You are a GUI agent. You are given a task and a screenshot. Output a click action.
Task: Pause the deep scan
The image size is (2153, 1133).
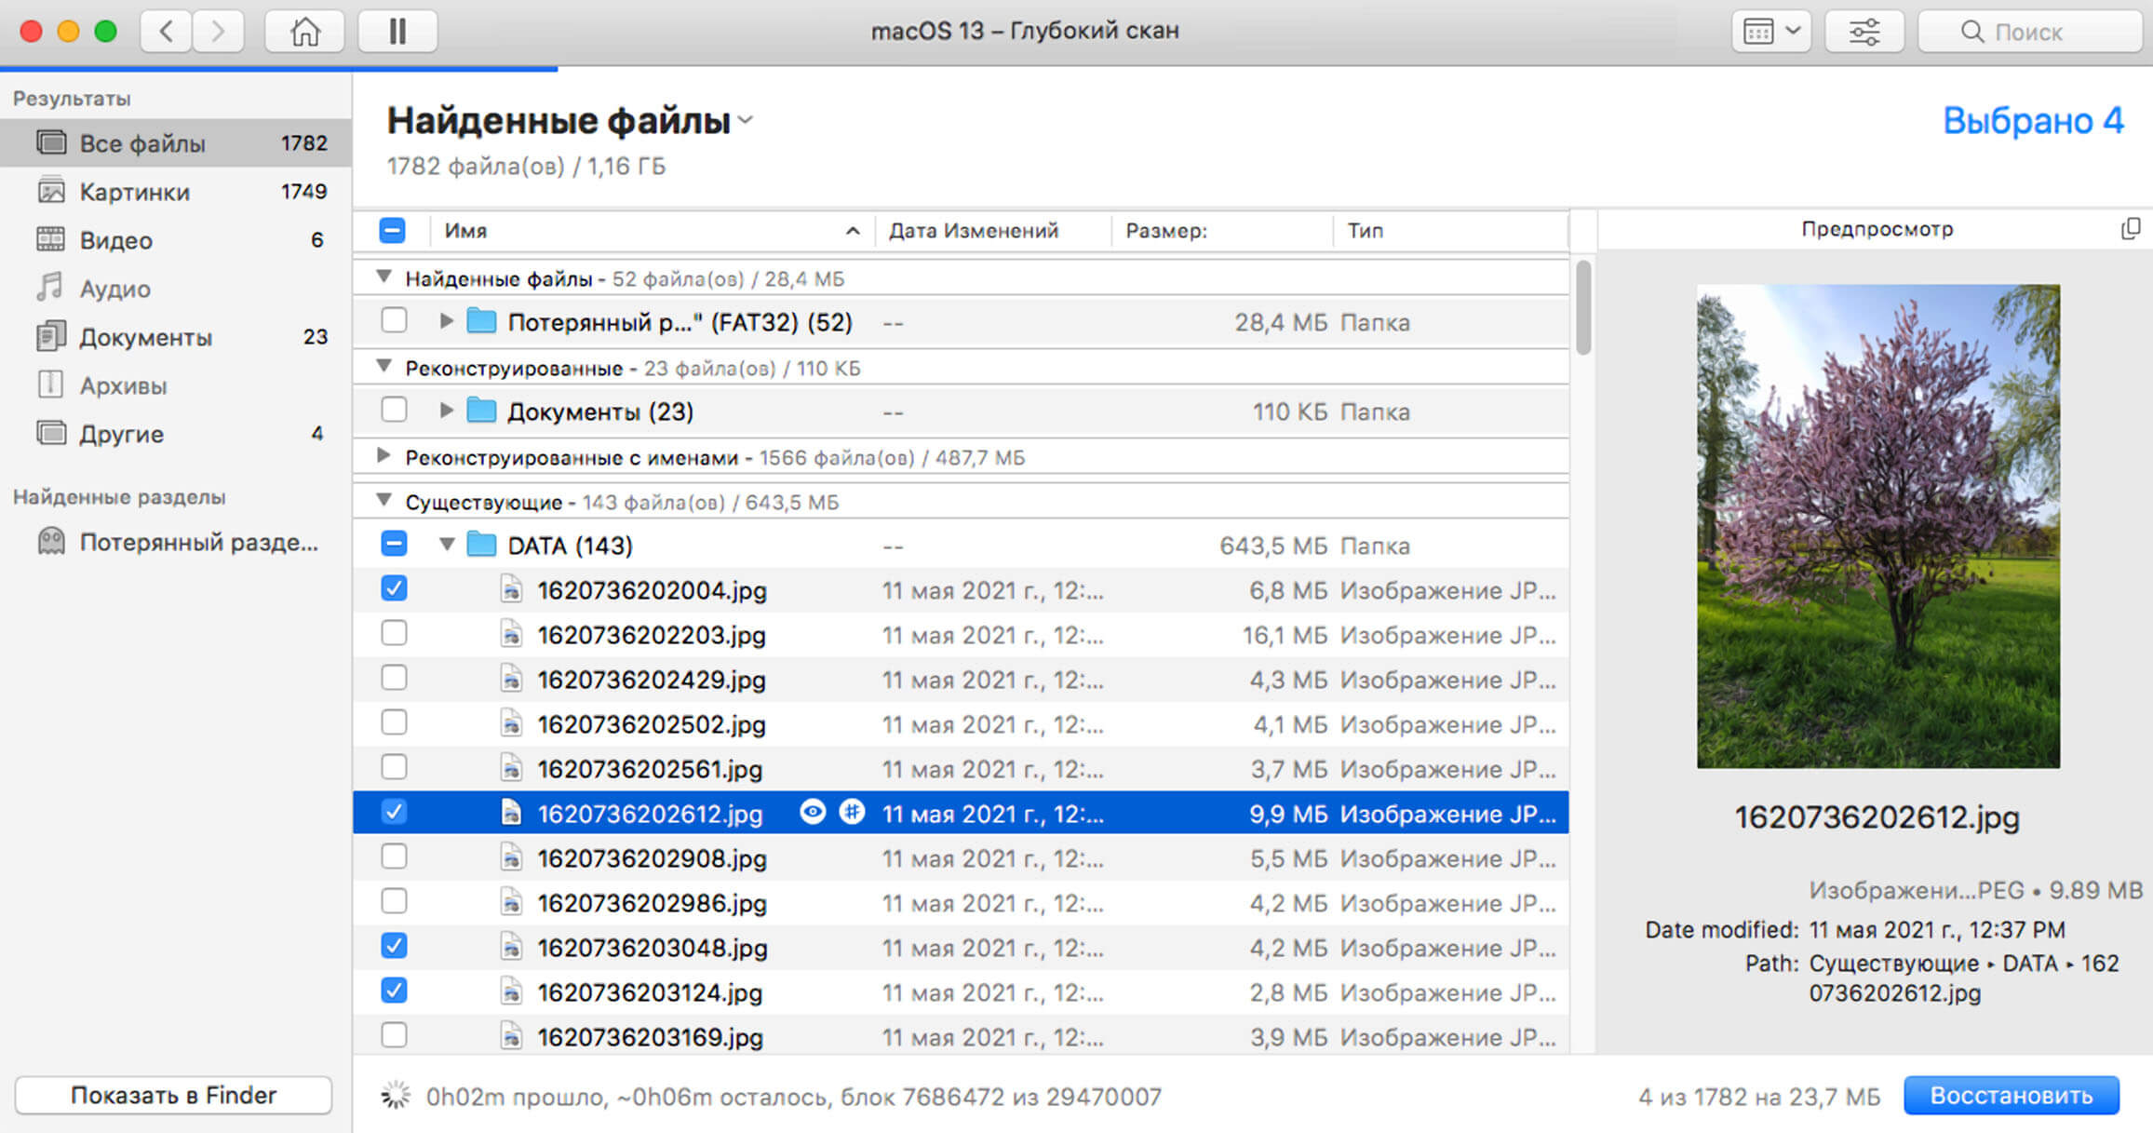tap(397, 32)
